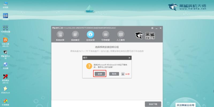The height and width of the screenshot is (107, 214).
Task: Open 黑鲨装机大师 desktop shortcut
Action: [x=5, y=55]
